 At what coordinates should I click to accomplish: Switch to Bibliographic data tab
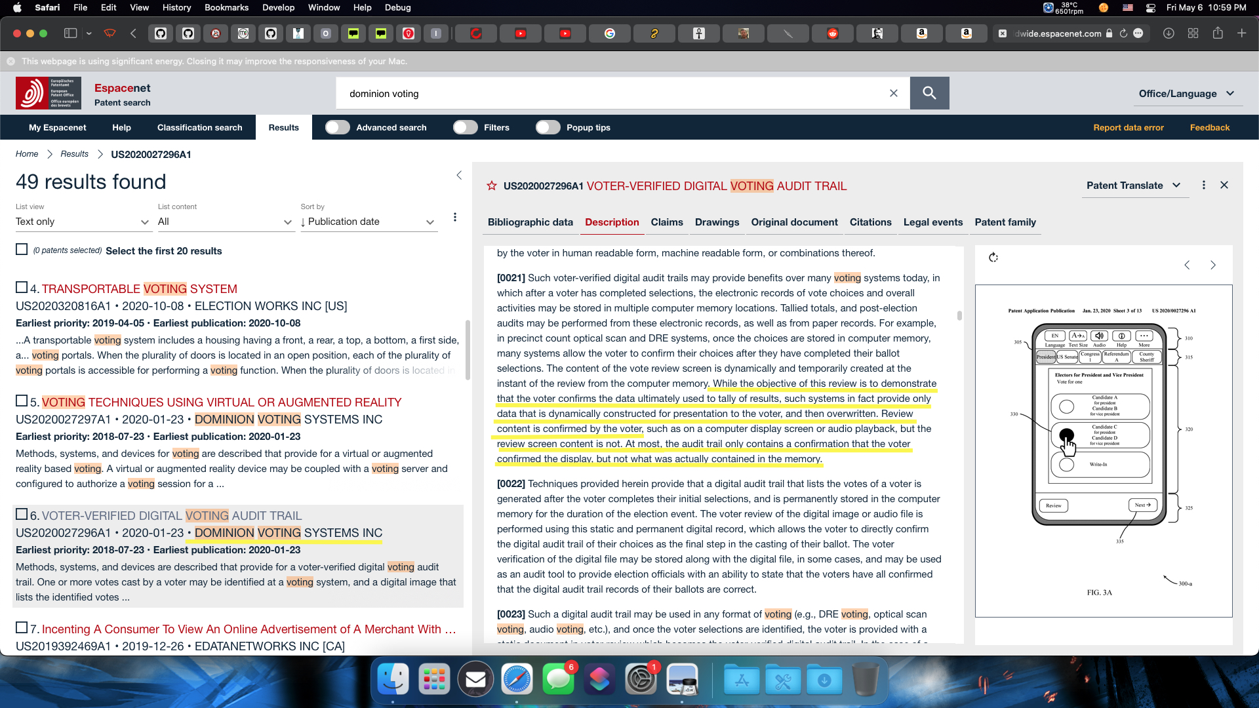coord(530,222)
